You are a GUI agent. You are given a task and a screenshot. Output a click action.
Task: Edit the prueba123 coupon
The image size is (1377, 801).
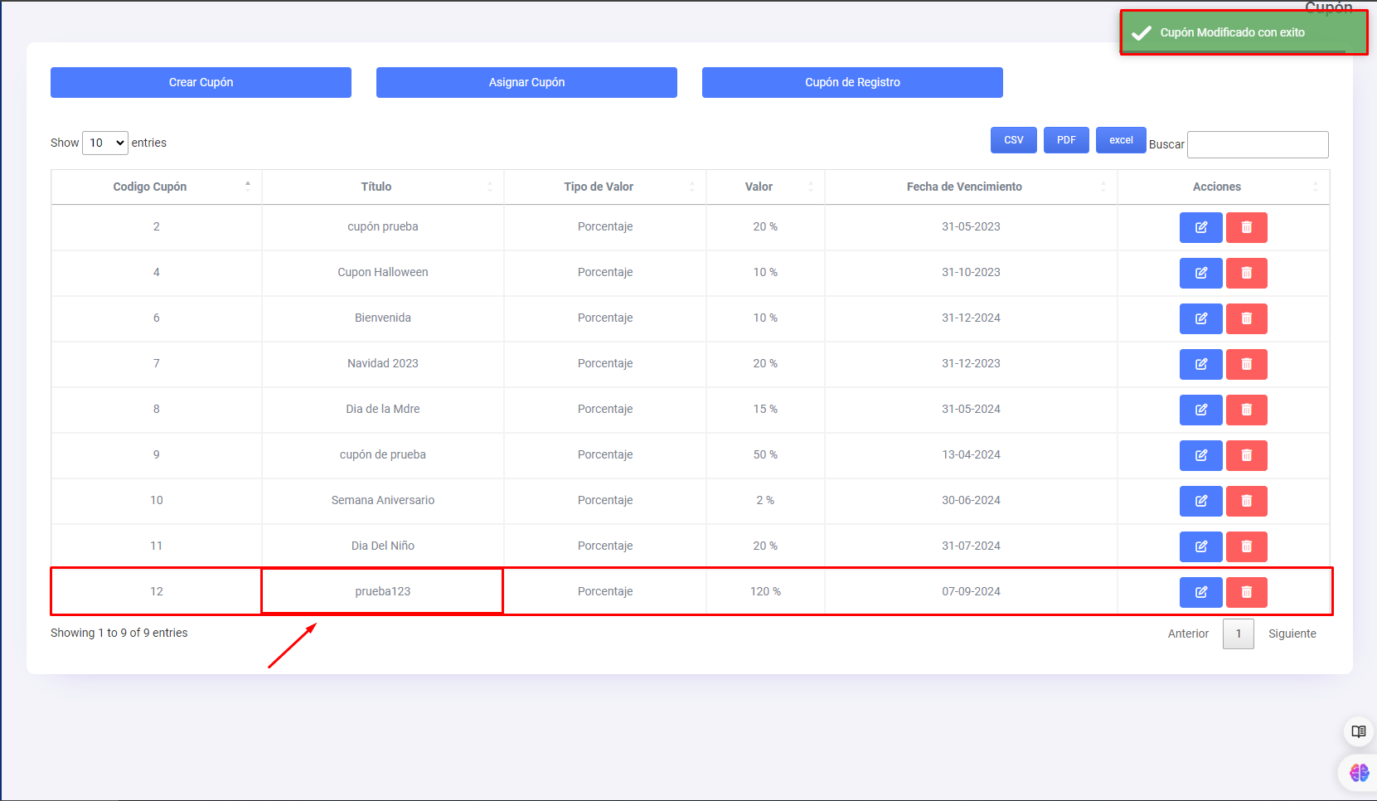tap(1200, 592)
